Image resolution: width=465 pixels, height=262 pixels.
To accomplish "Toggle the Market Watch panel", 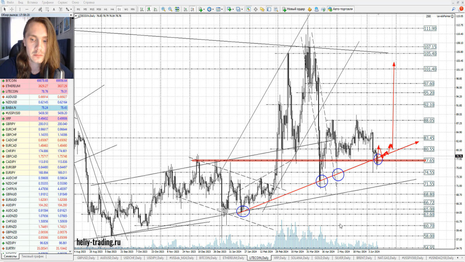I will pos(249,9).
